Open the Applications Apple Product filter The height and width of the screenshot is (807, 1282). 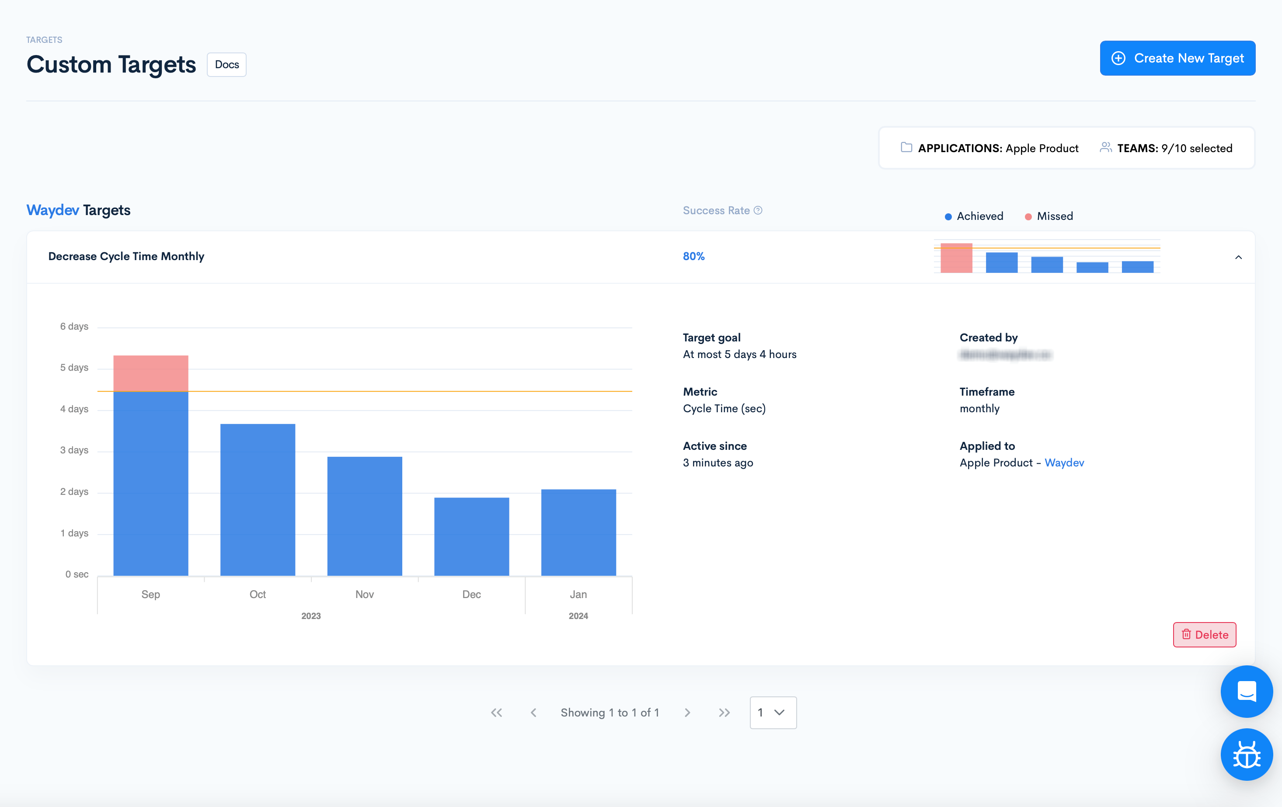coord(998,148)
